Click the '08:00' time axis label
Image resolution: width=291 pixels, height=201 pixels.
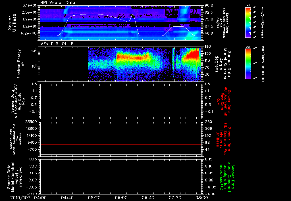pos(202,198)
